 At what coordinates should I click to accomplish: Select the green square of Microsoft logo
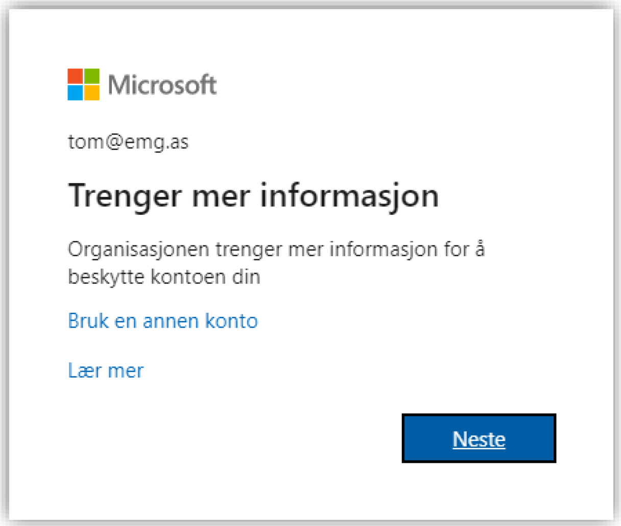coord(91,76)
